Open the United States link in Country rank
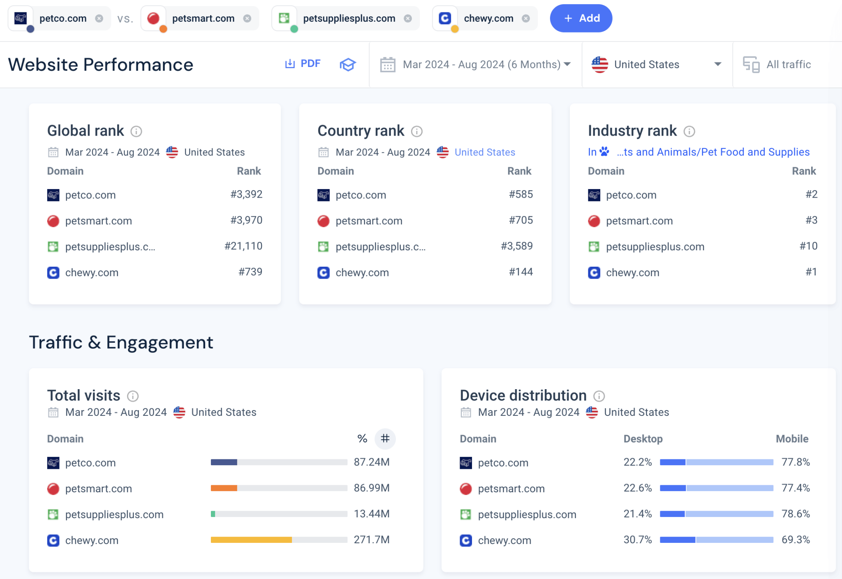The height and width of the screenshot is (579, 842). coord(485,152)
